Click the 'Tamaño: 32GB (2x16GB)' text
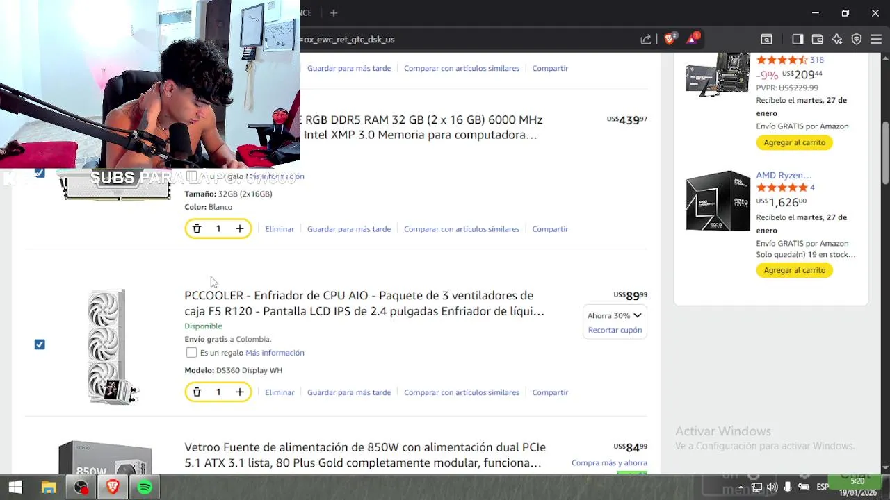Image resolution: width=890 pixels, height=500 pixels. pyautogui.click(x=228, y=194)
